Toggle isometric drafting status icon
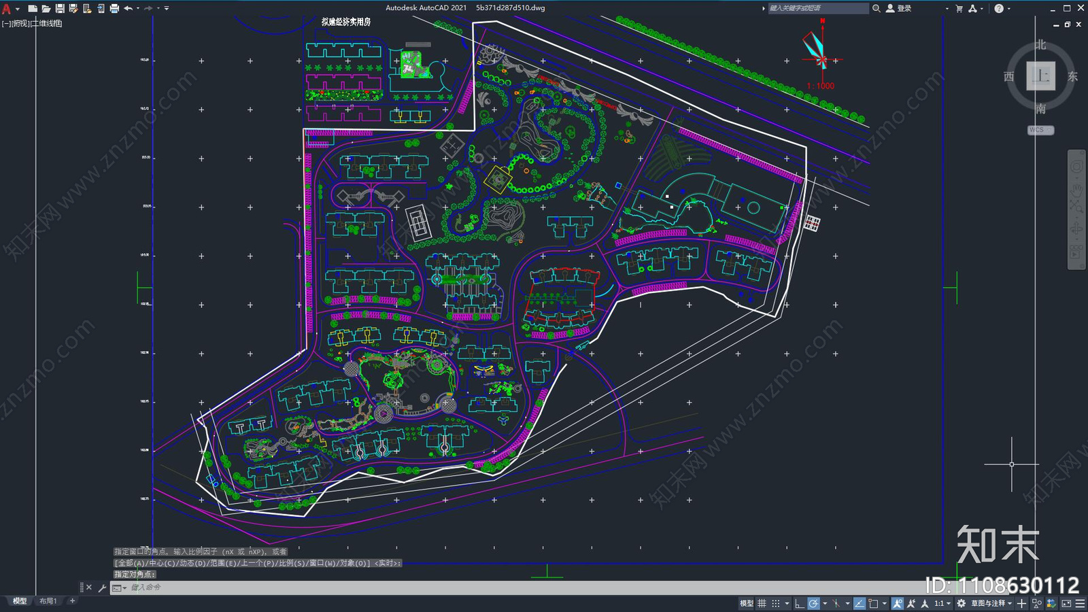The height and width of the screenshot is (612, 1088). [836, 603]
